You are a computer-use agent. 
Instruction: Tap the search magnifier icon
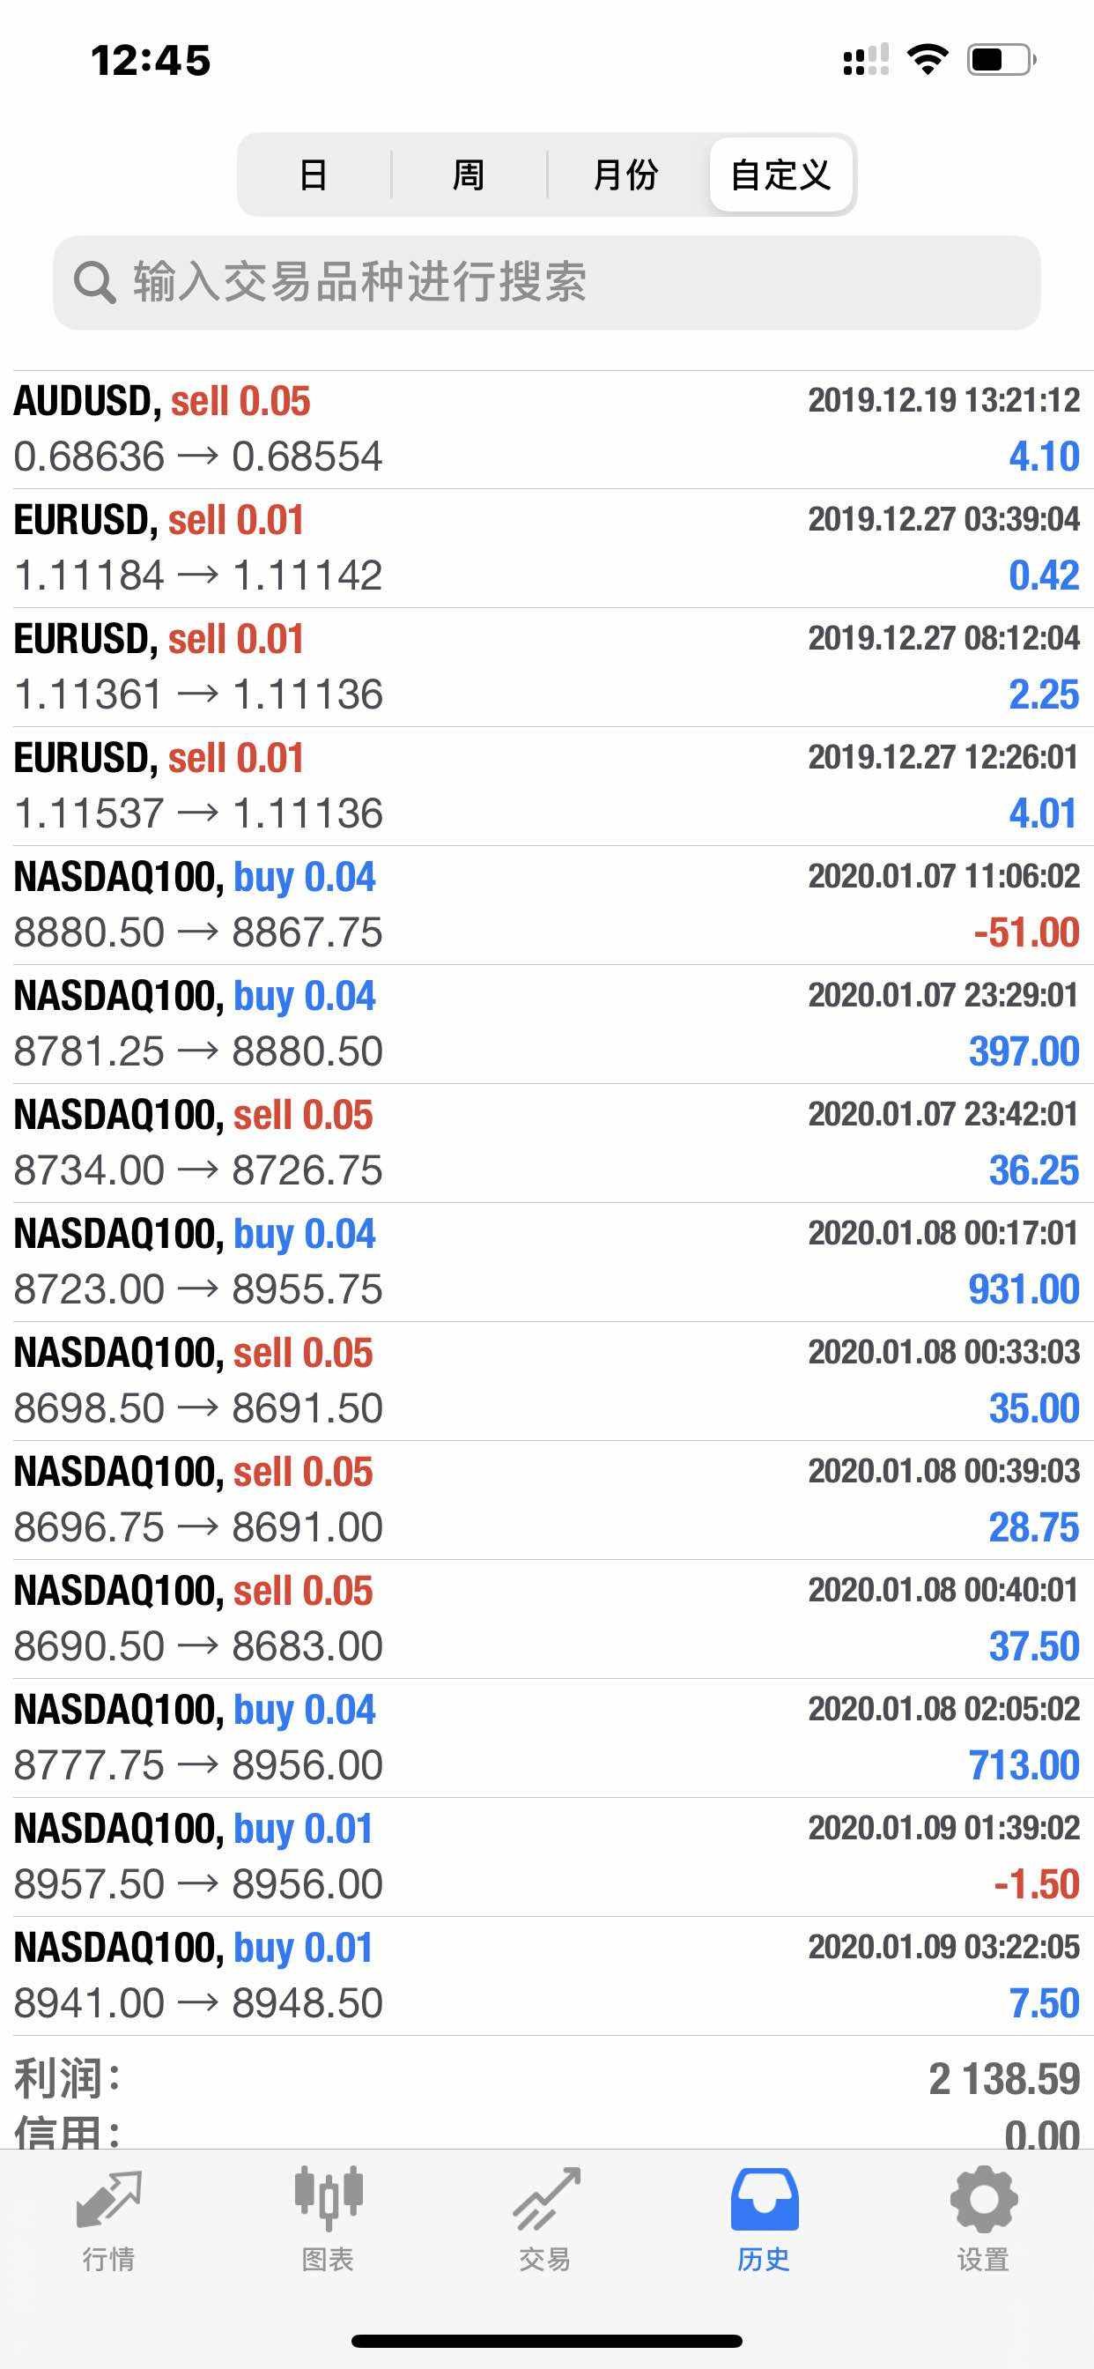pos(93,282)
